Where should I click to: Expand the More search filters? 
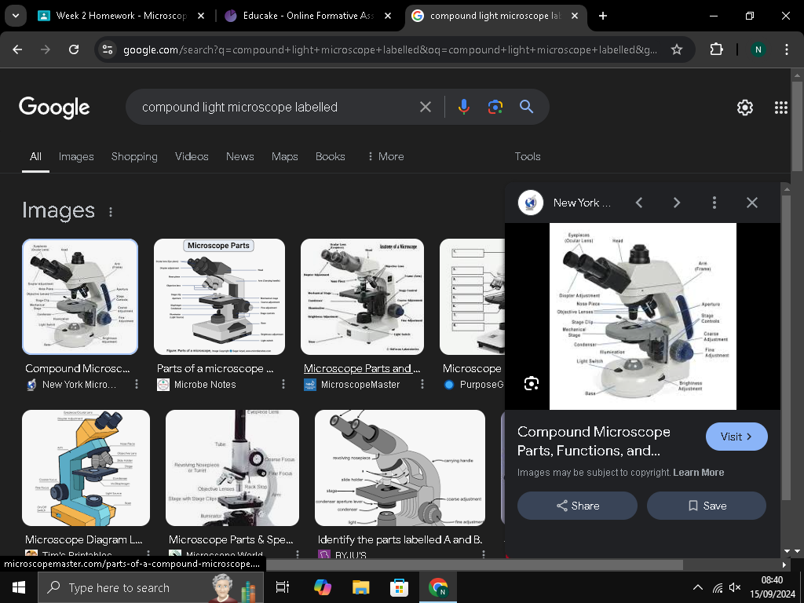tap(386, 156)
